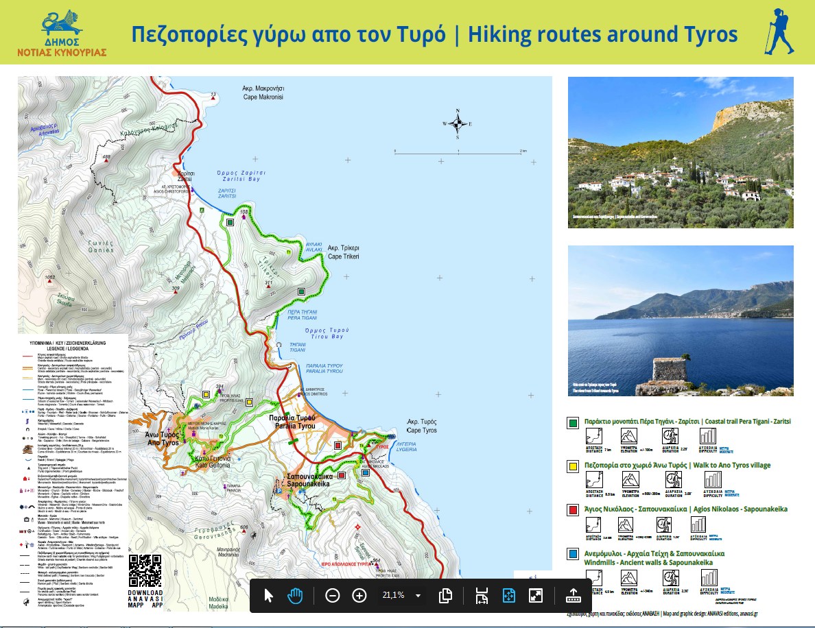
Task: Click the 'Paralia Tyrou' map label
Action: pyautogui.click(x=295, y=426)
